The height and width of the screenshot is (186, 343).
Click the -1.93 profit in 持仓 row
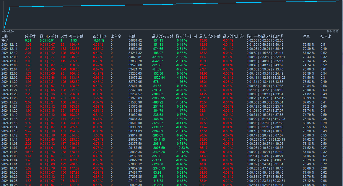click(73, 40)
